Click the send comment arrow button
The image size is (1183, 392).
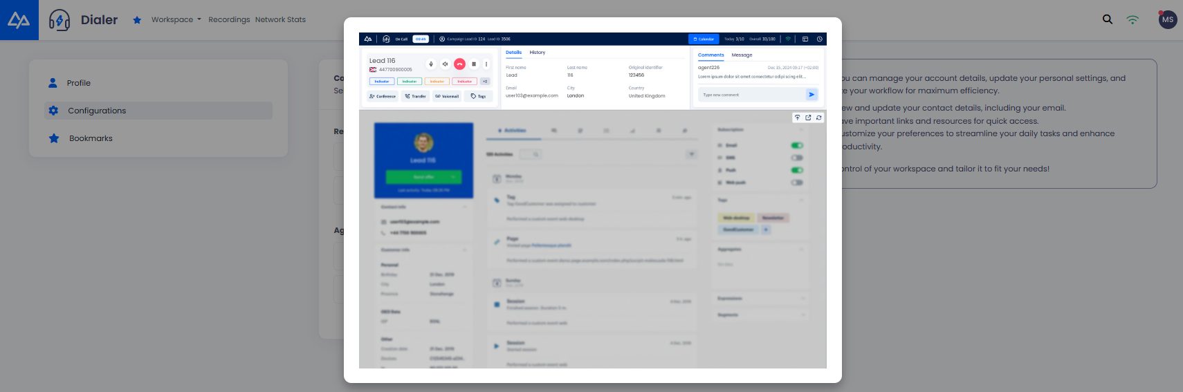tap(812, 95)
